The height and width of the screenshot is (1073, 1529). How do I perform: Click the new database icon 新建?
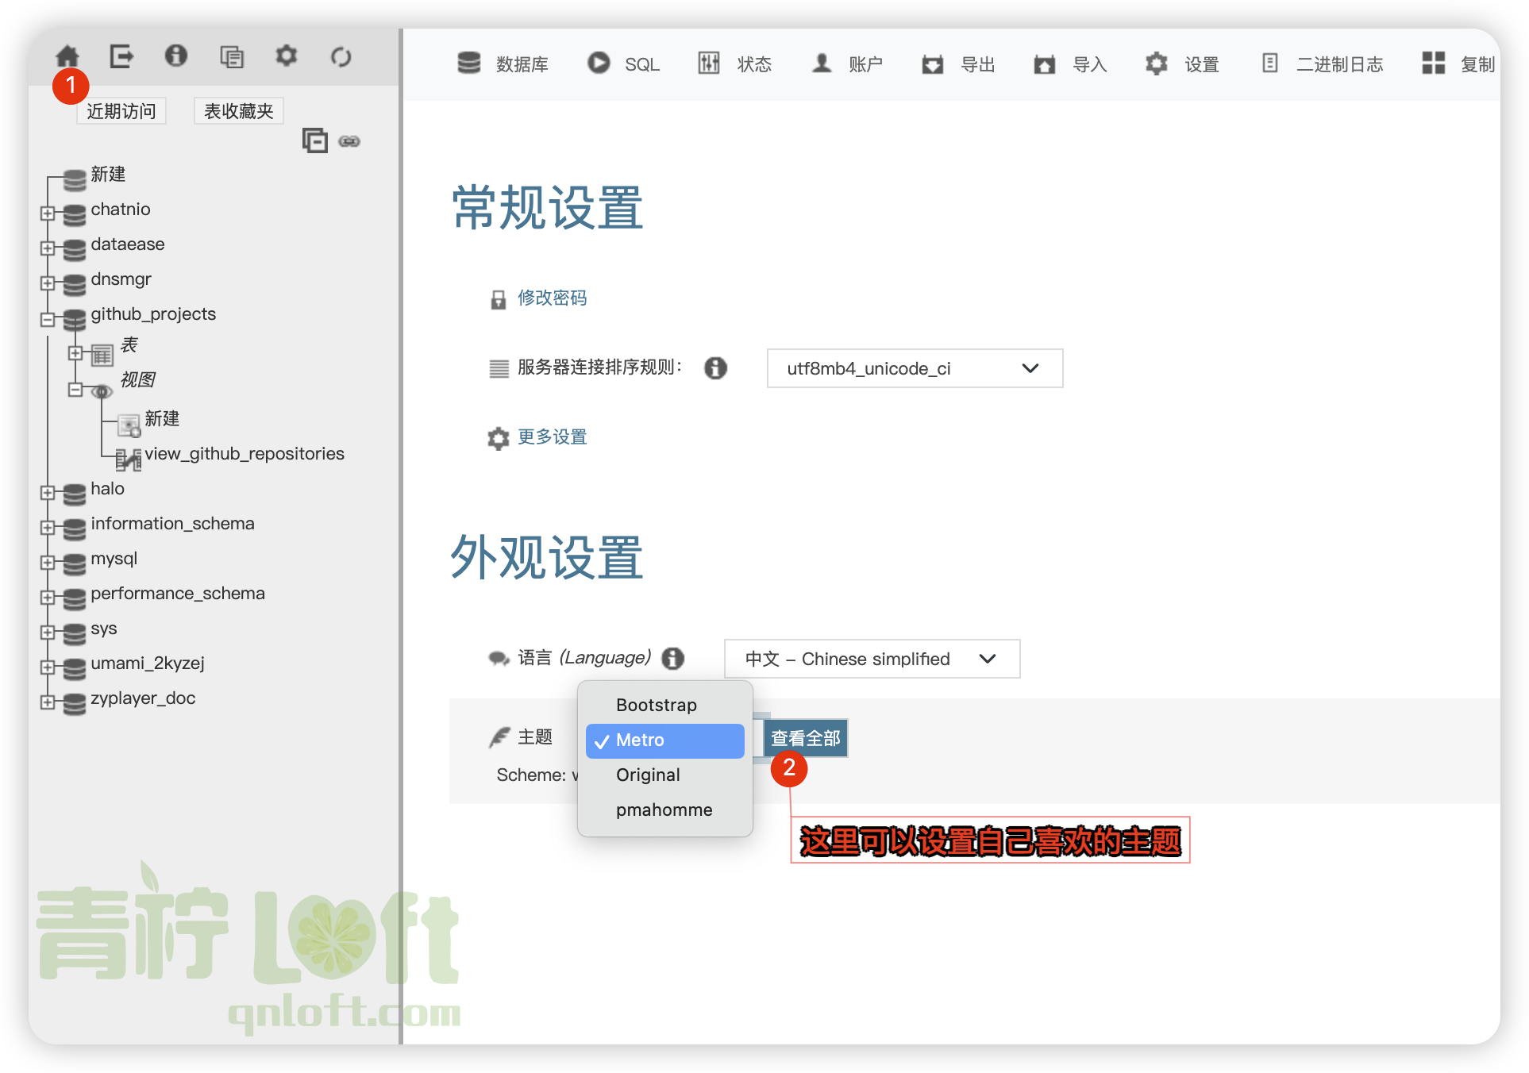coord(75,179)
